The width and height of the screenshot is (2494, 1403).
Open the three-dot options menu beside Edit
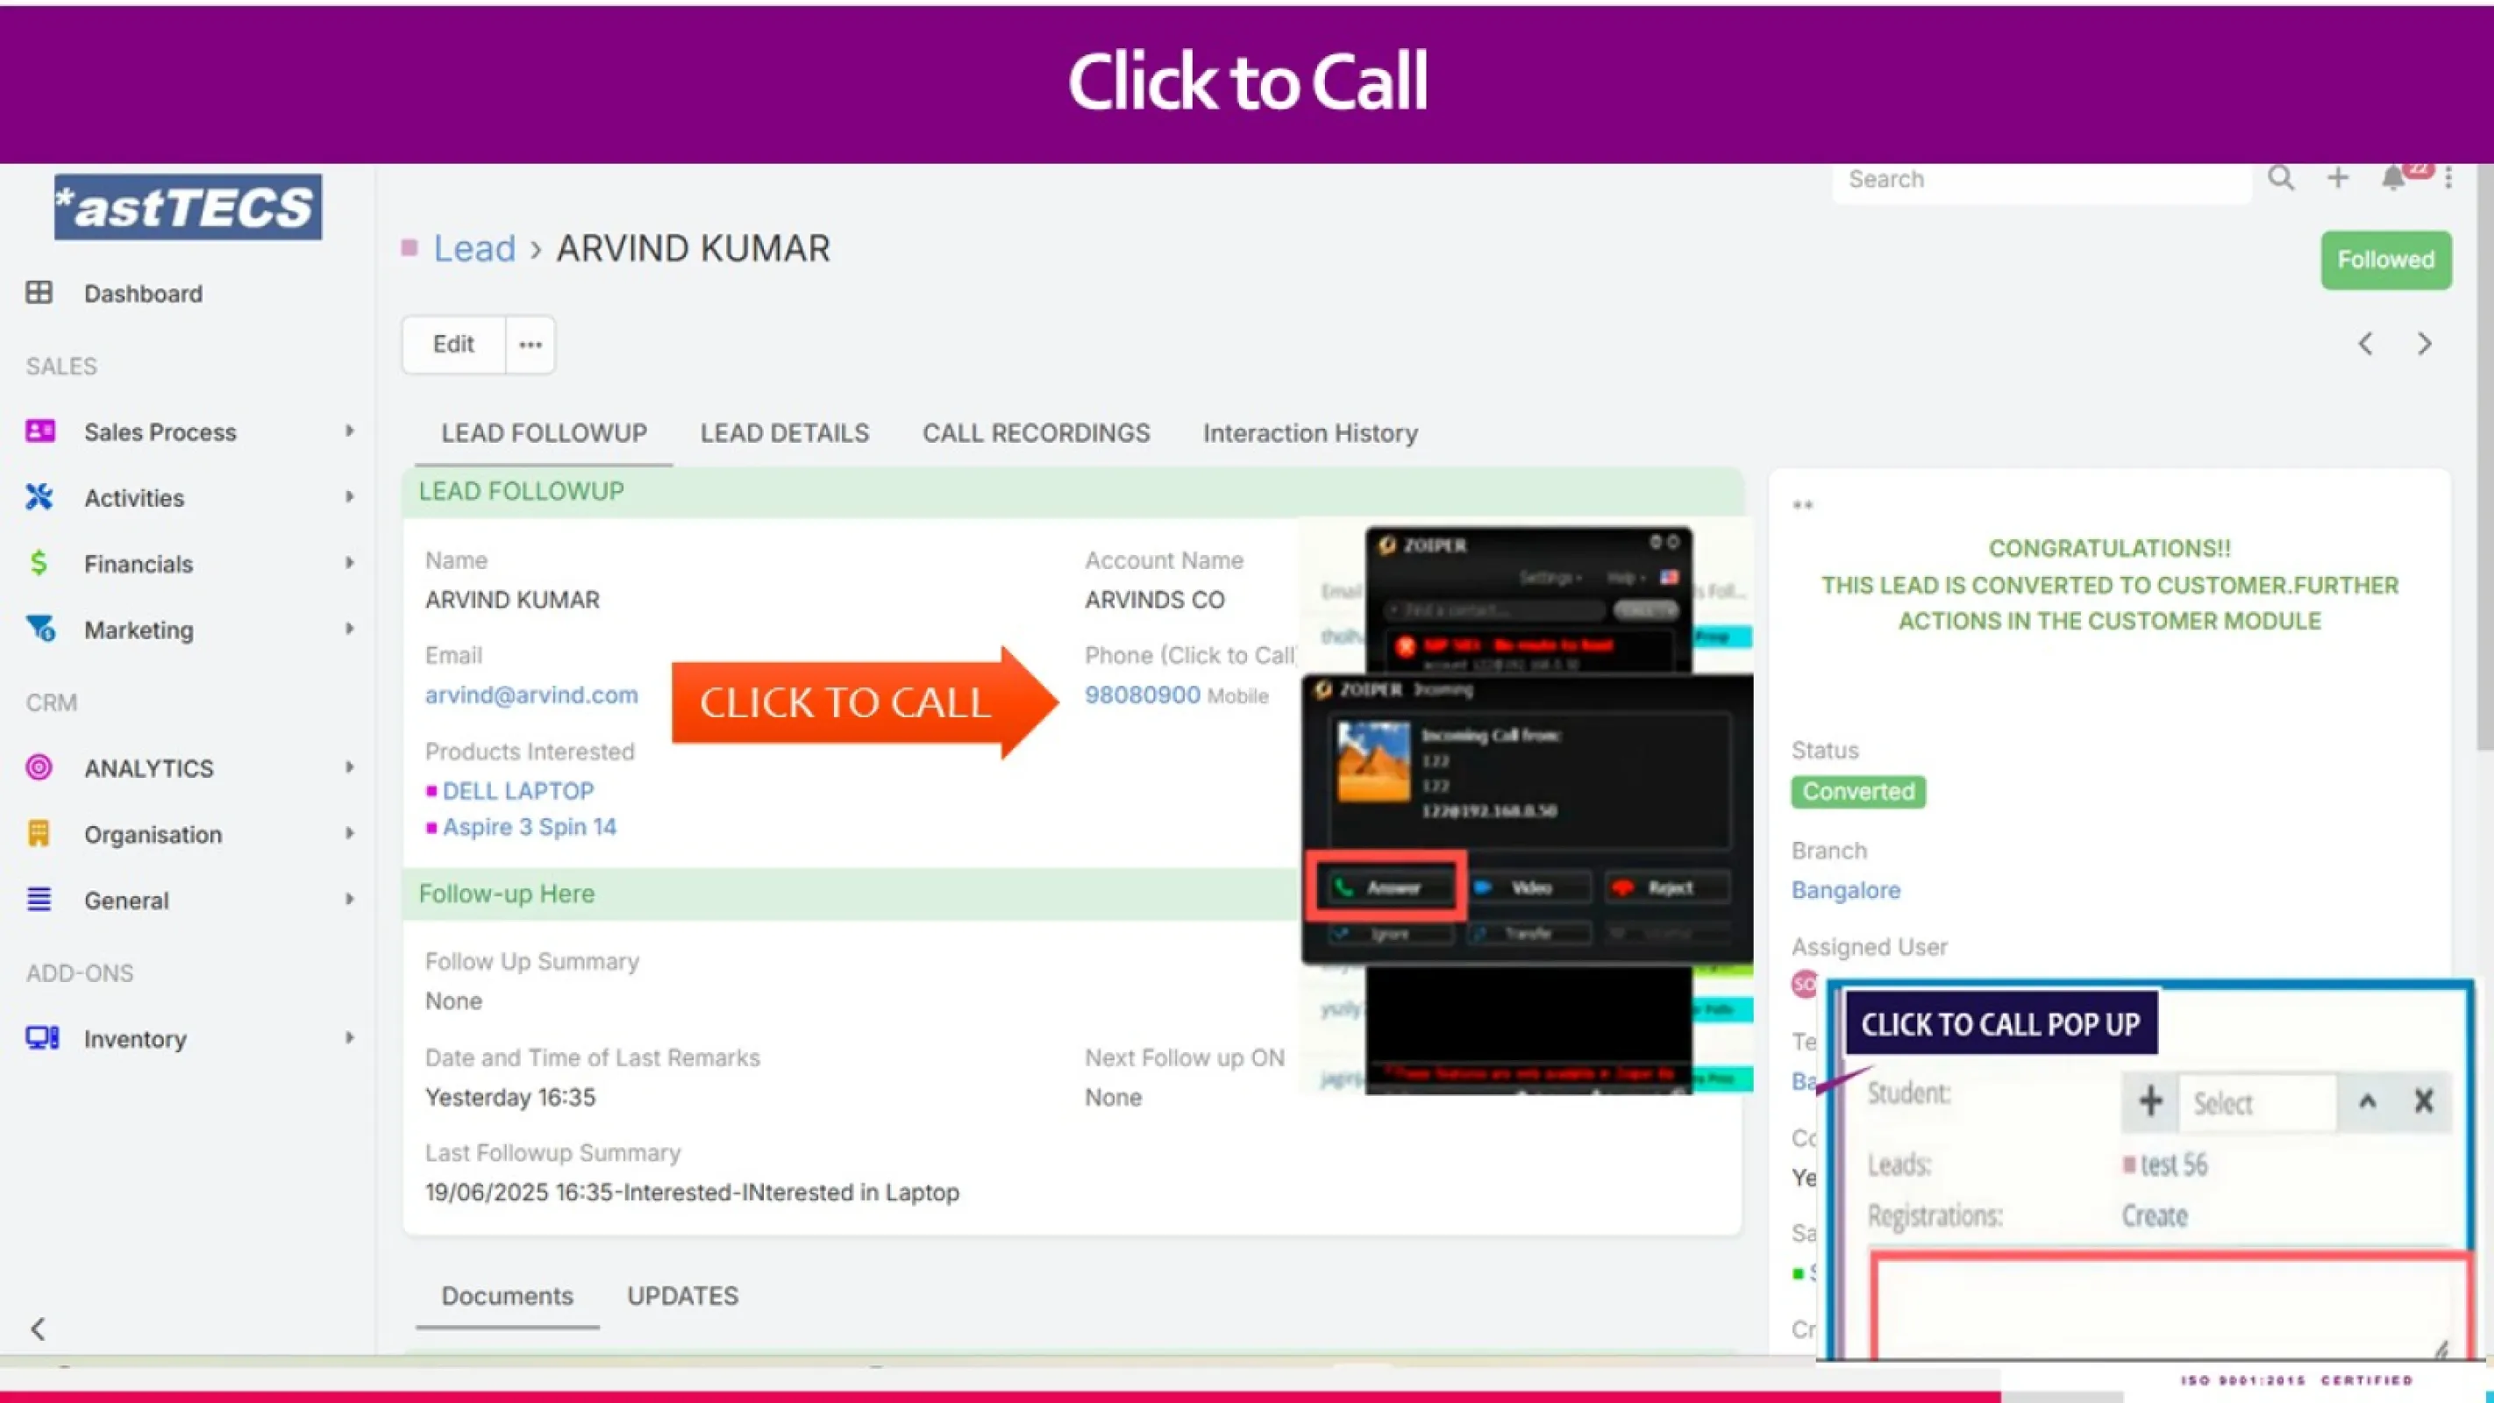(x=529, y=344)
